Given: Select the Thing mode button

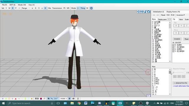Looking at the screenshot, I should point(83,8).
